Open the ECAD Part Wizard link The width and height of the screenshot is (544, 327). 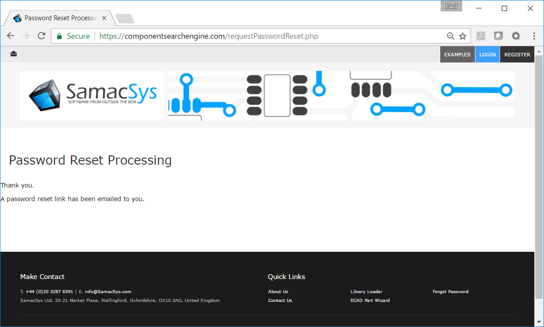[370, 300]
